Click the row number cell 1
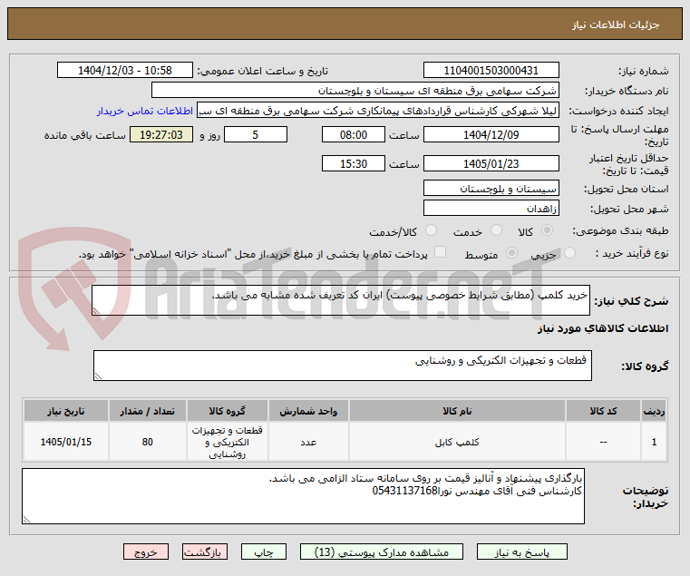690x576 pixels. [654, 442]
